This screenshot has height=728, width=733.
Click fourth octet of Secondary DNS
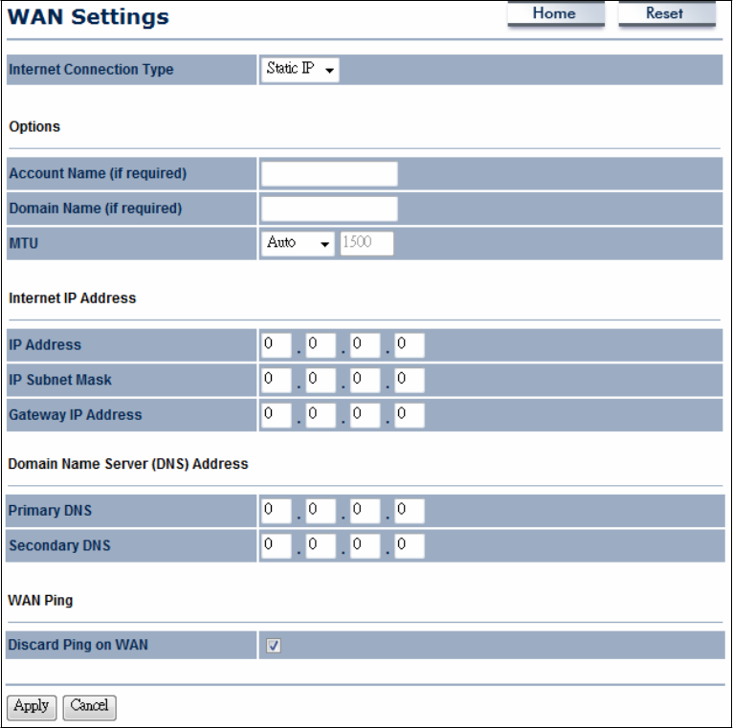coord(410,546)
